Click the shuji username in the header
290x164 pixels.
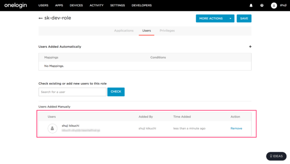283,5
